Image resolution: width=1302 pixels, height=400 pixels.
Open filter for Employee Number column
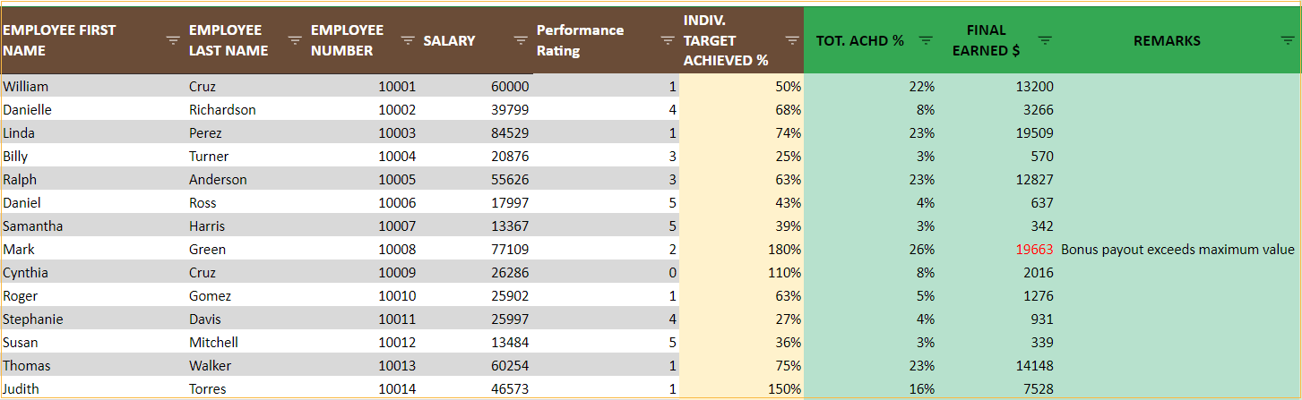point(408,40)
